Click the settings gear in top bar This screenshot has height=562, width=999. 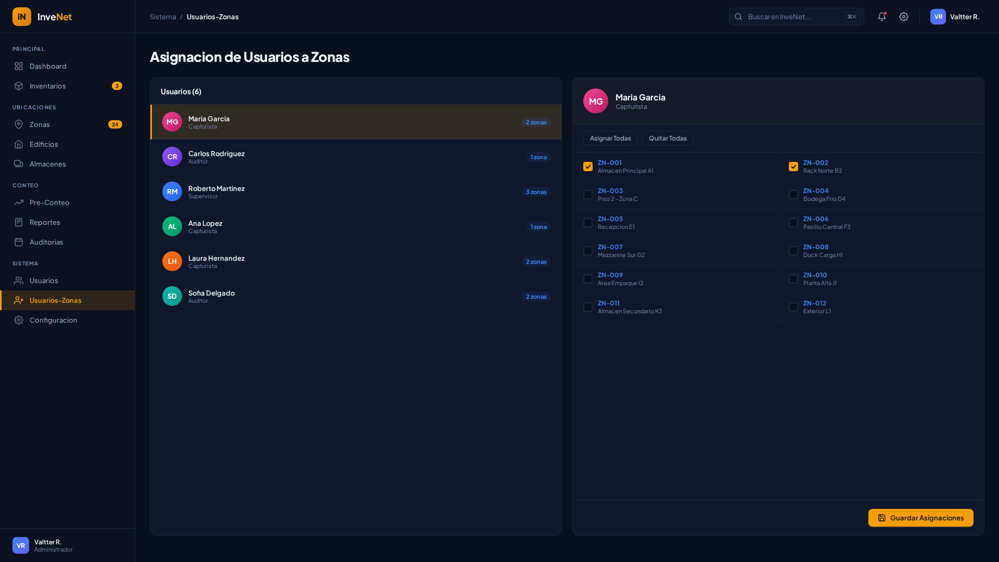(x=904, y=17)
